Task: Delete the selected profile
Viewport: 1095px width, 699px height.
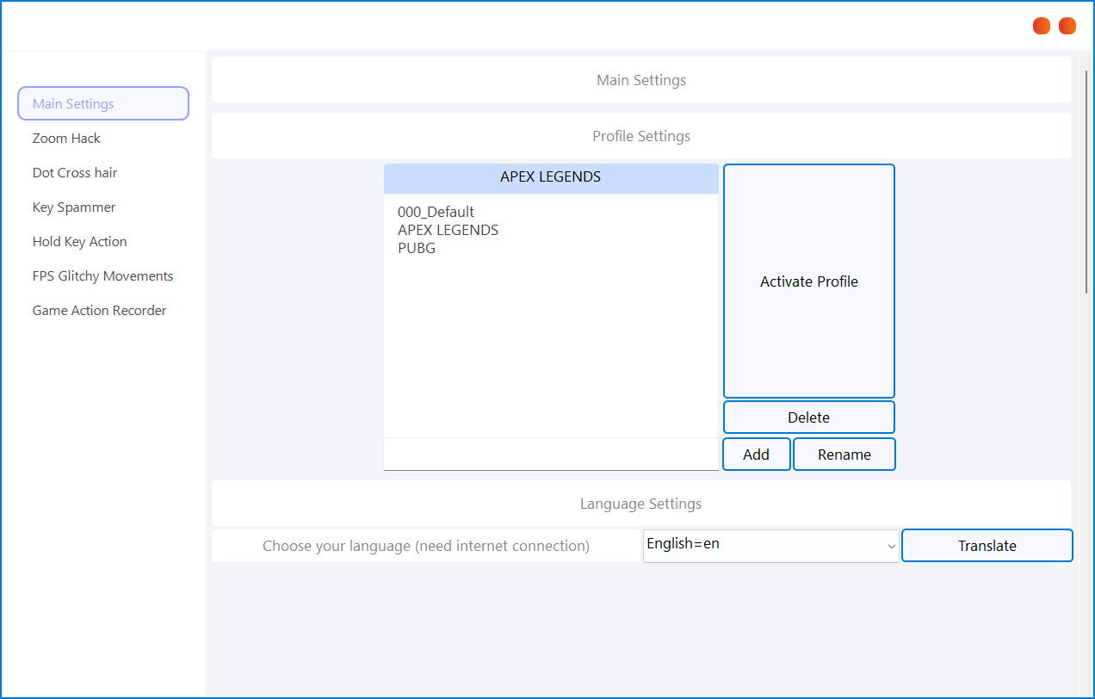Action: 808,418
